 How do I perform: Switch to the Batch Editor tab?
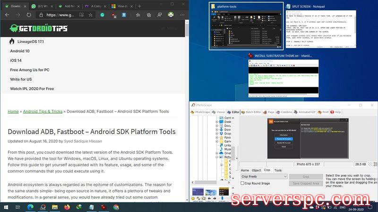click(x=252, y=112)
